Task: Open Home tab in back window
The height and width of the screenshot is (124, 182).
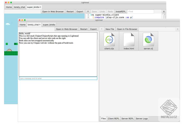Action: pos(9,7)
